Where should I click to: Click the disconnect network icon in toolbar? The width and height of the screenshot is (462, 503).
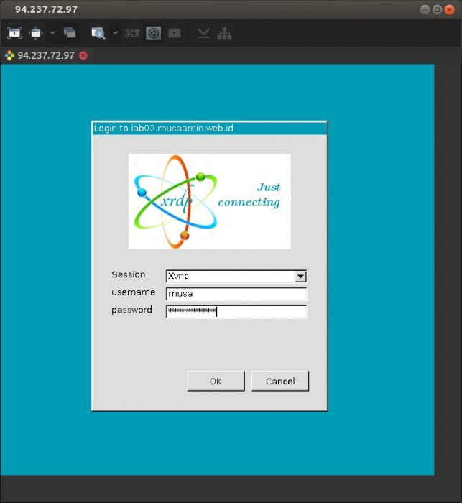tap(225, 33)
